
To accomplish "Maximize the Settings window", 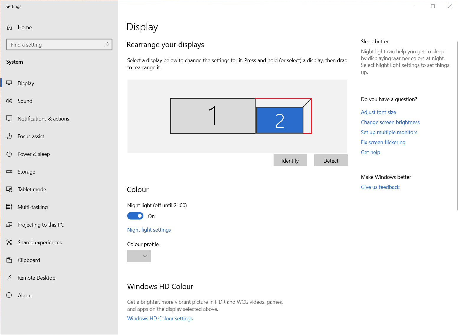I will pos(433,6).
